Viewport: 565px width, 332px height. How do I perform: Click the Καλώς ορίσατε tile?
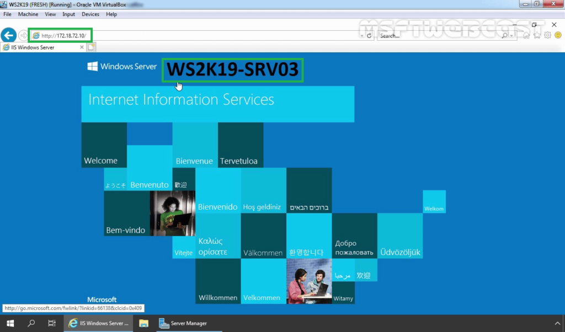pyautogui.click(x=218, y=236)
